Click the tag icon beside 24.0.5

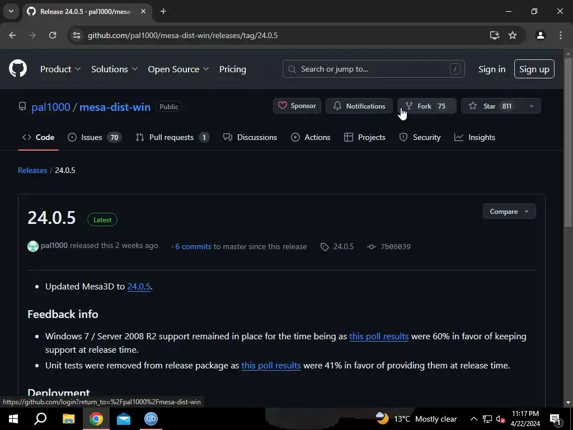[x=325, y=247]
